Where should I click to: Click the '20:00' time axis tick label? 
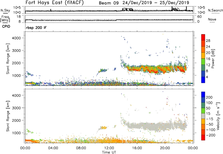165,148
